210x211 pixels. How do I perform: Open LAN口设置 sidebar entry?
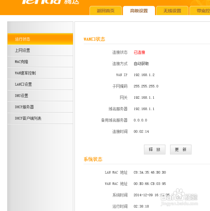click(x=40, y=84)
